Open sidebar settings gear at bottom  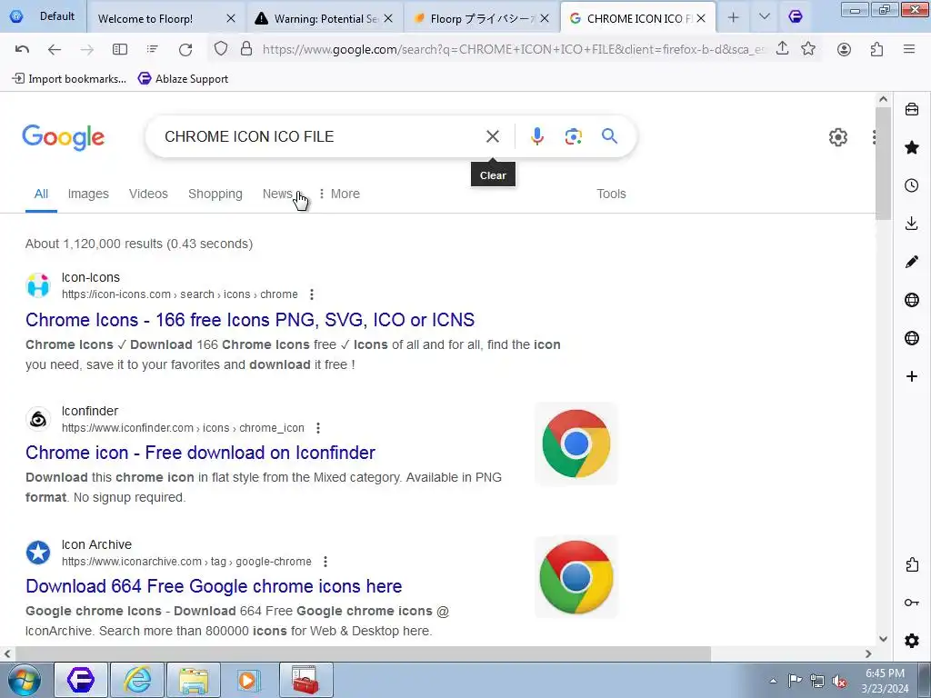coord(911,641)
